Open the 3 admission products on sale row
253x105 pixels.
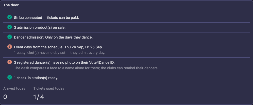point(126,27)
